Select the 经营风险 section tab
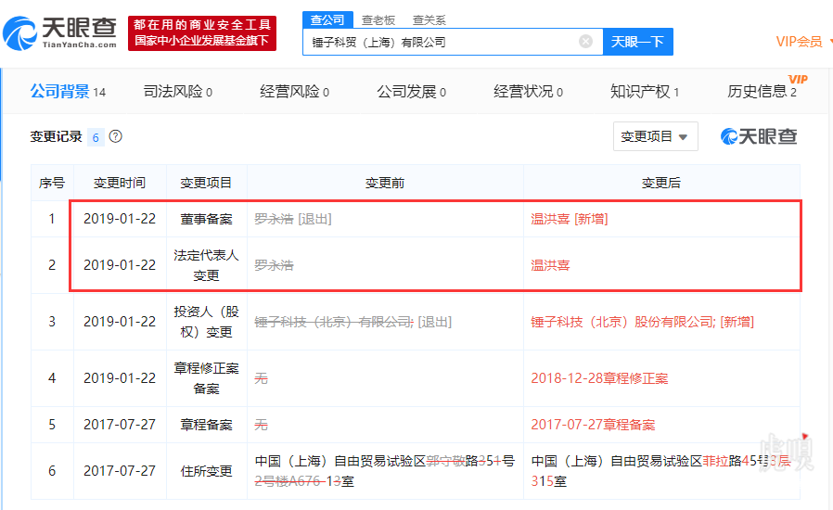833x510 pixels. click(x=294, y=92)
